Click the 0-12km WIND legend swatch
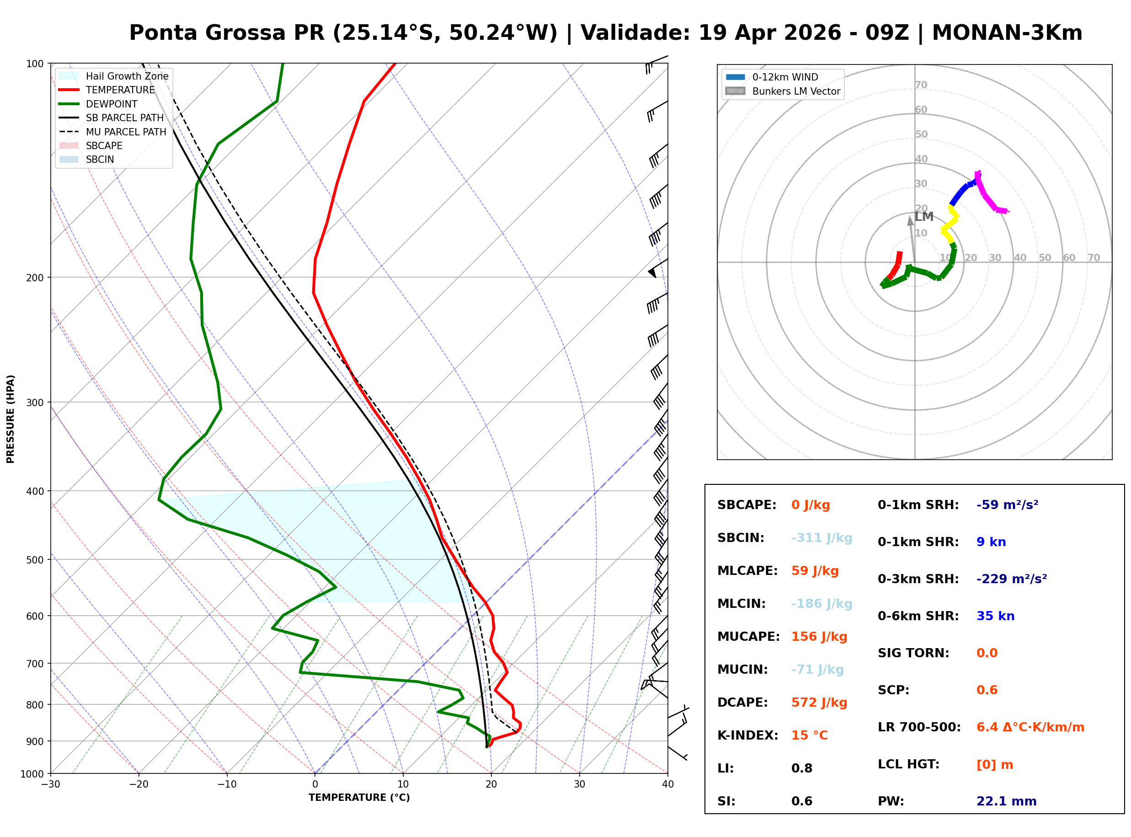Viewport: 1131px width, 837px height. click(736, 77)
